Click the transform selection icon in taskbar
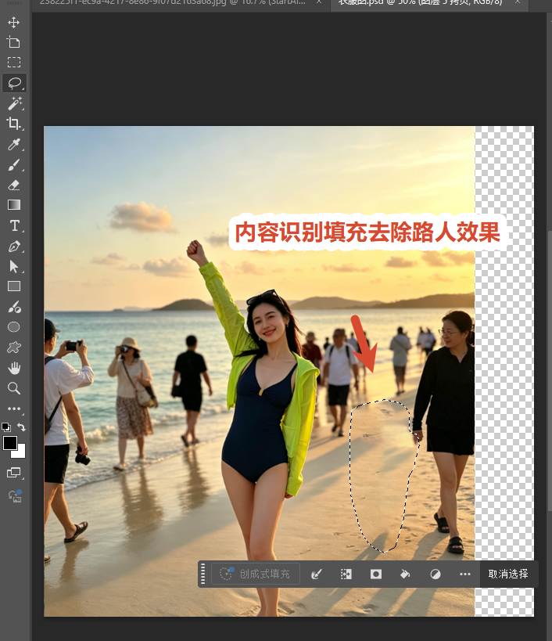Viewport: 552px width, 641px height. coord(346,574)
